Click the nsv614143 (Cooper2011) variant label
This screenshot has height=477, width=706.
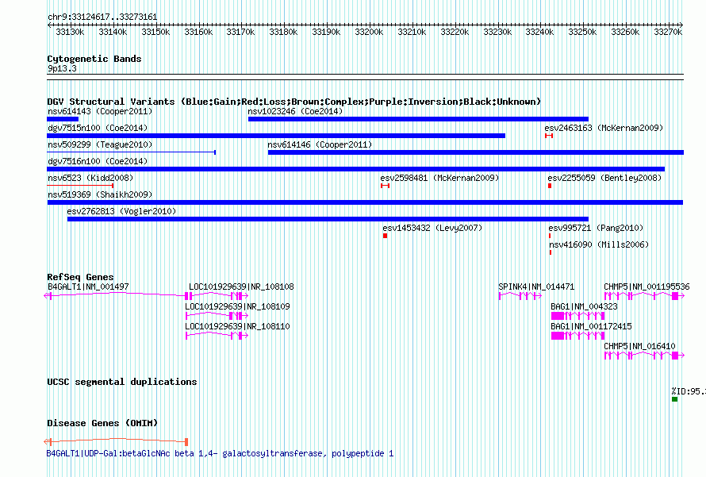click(x=100, y=111)
